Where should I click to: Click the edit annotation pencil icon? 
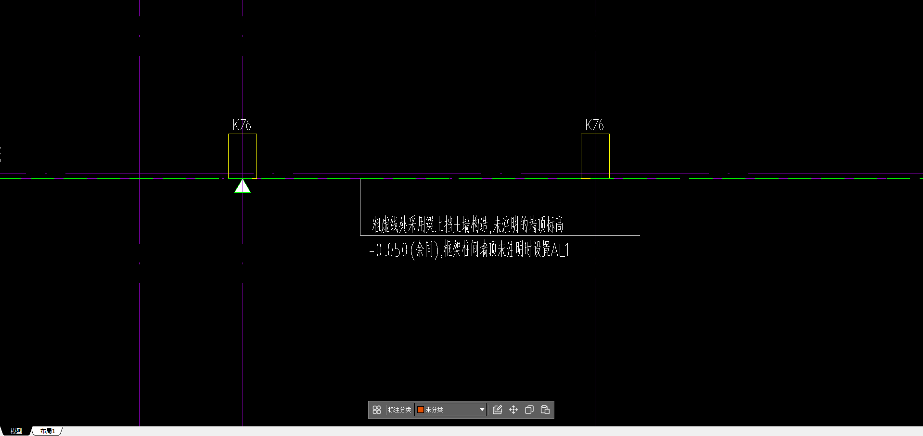pos(498,410)
